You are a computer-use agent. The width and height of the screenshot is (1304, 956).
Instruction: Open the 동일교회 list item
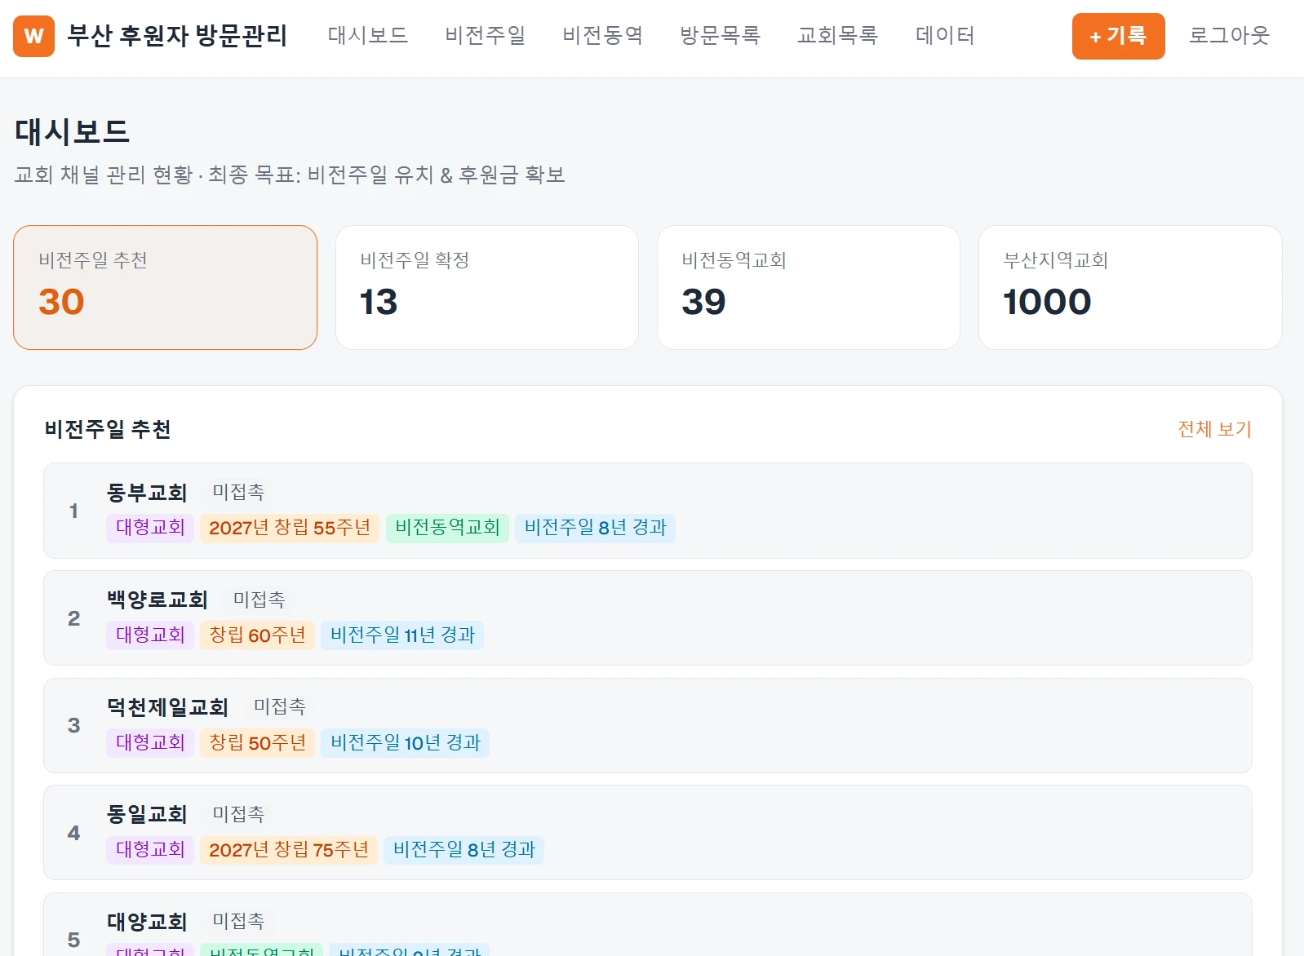648,833
